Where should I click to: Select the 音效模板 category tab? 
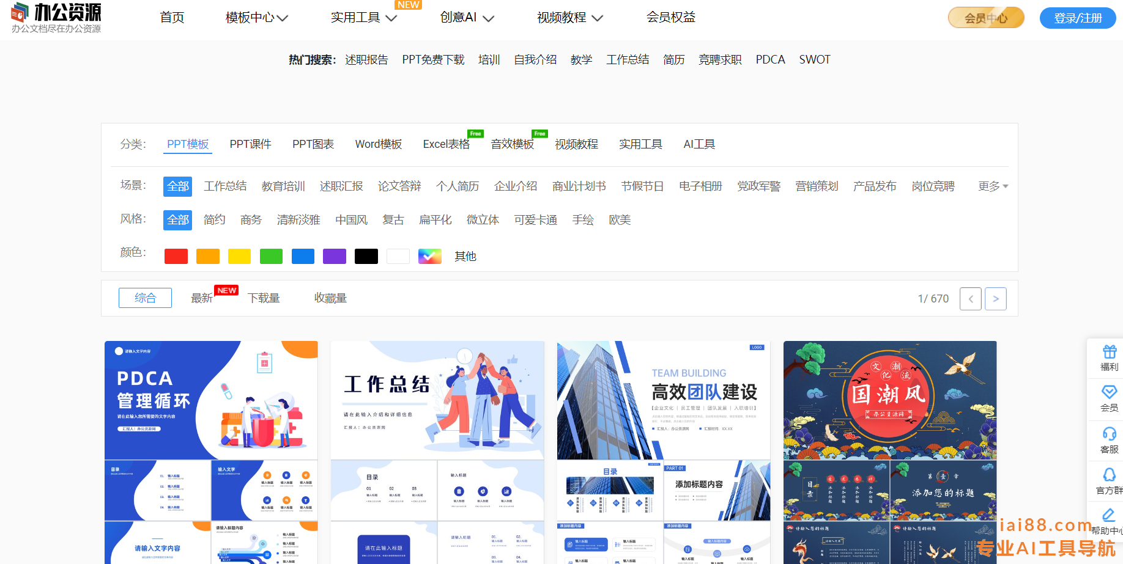point(513,144)
